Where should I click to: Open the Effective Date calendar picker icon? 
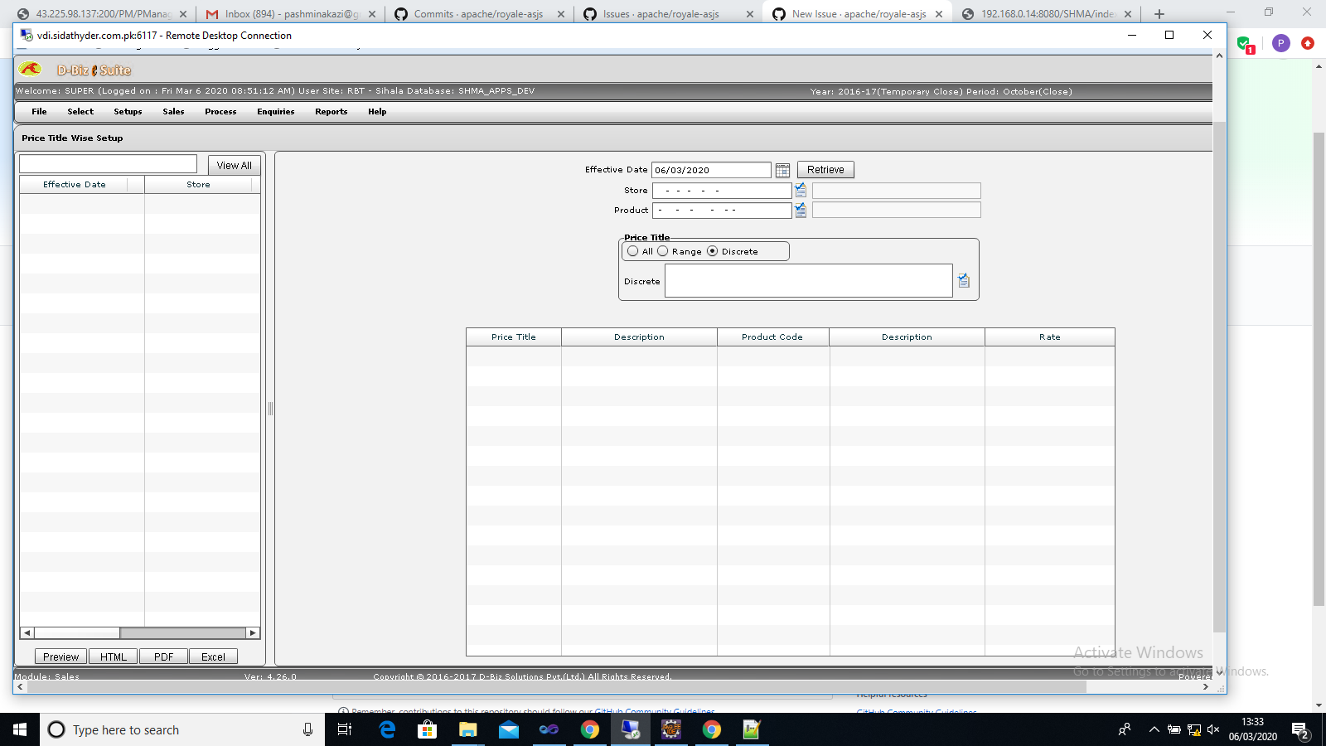[x=782, y=170]
